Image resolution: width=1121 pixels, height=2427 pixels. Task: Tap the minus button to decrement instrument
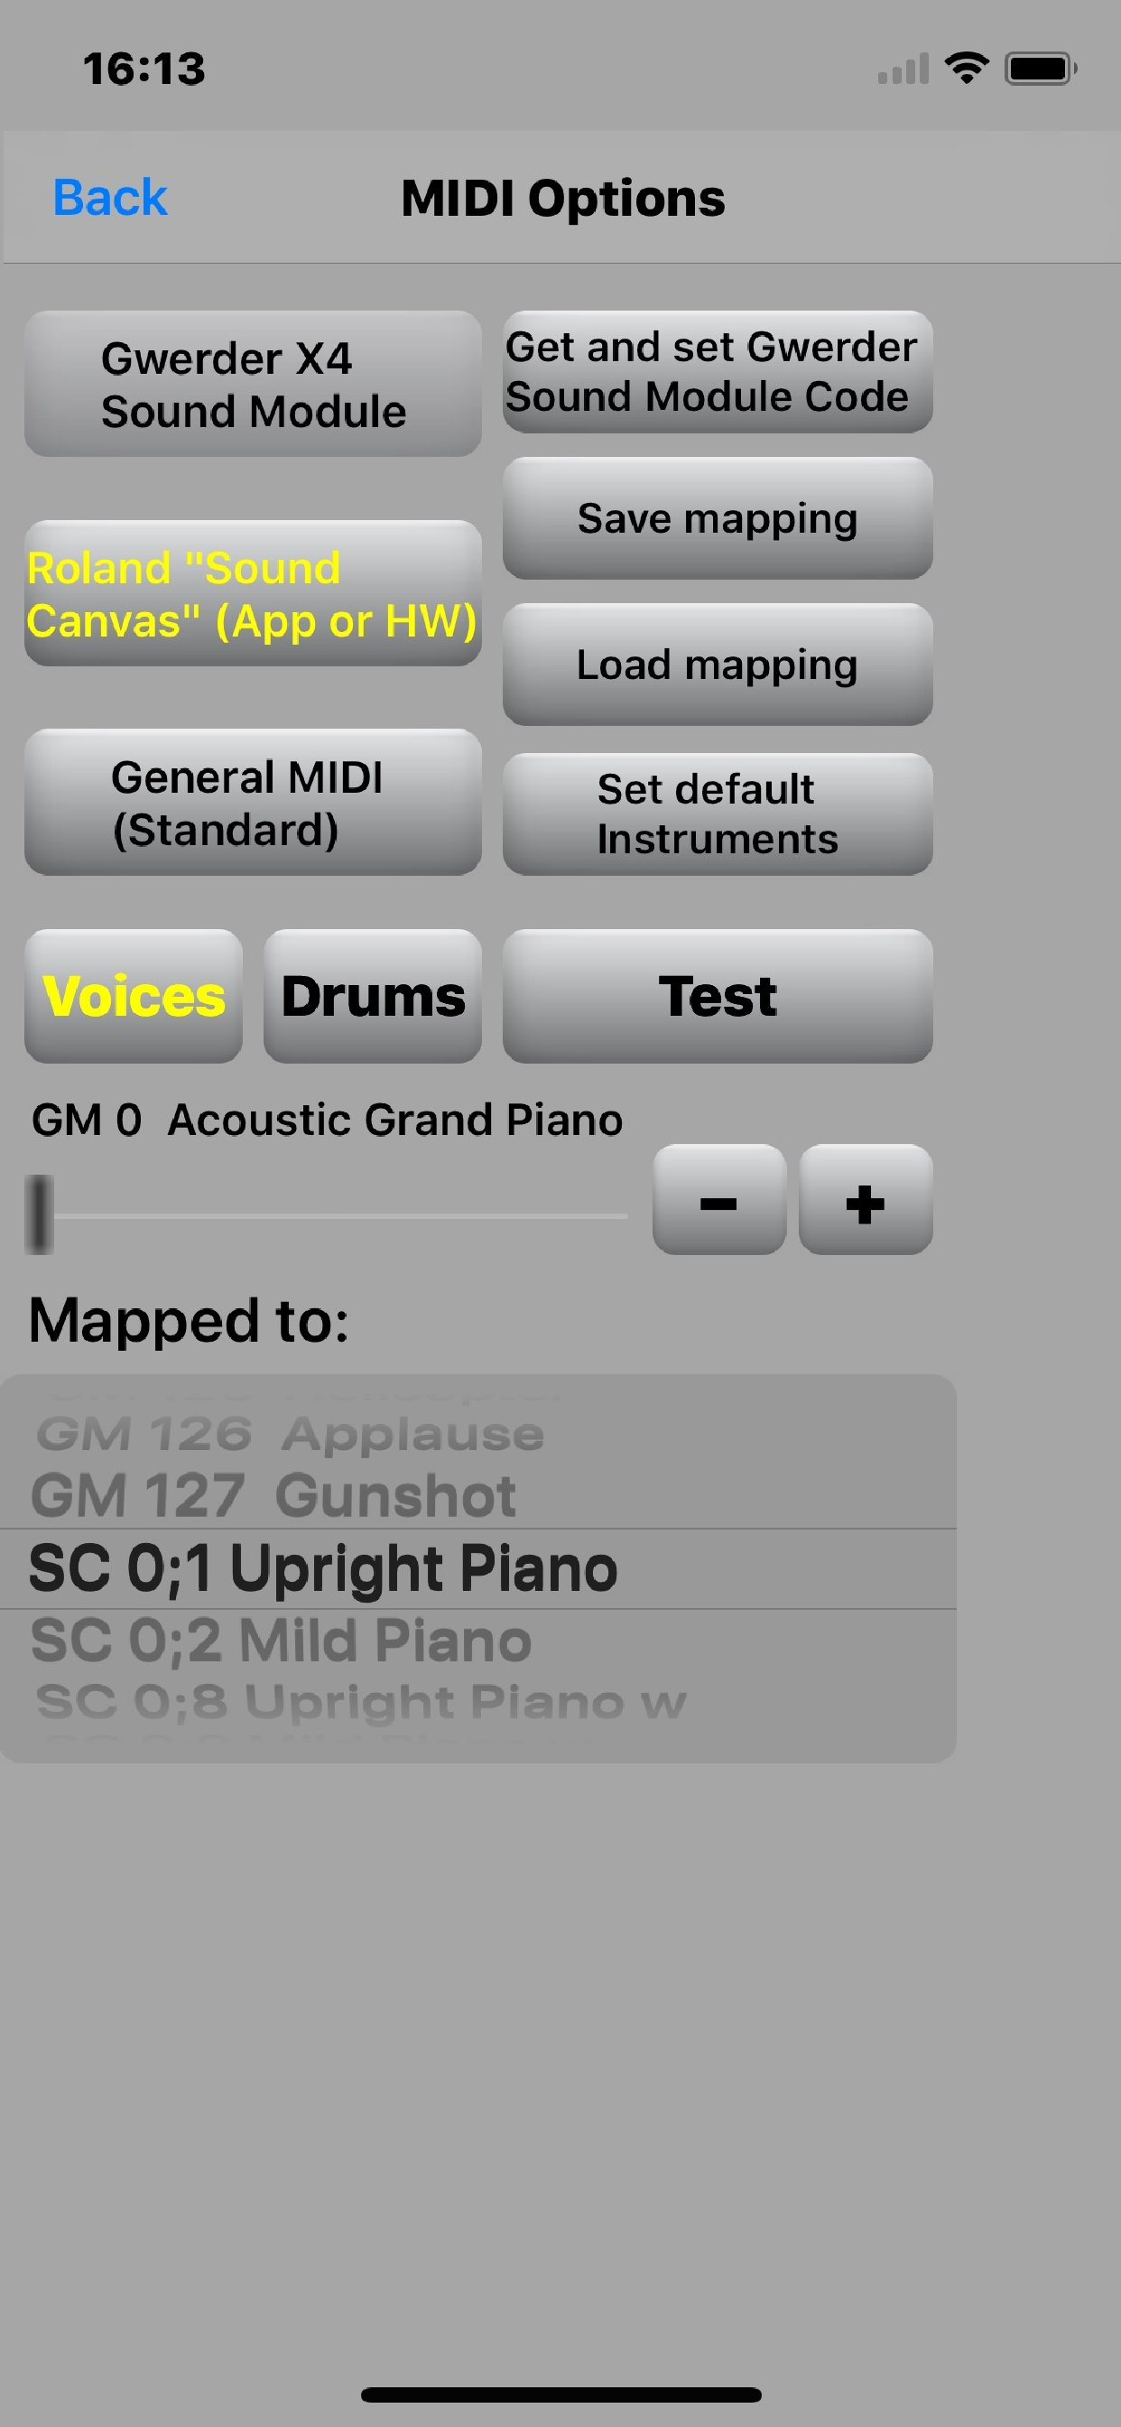point(718,1200)
